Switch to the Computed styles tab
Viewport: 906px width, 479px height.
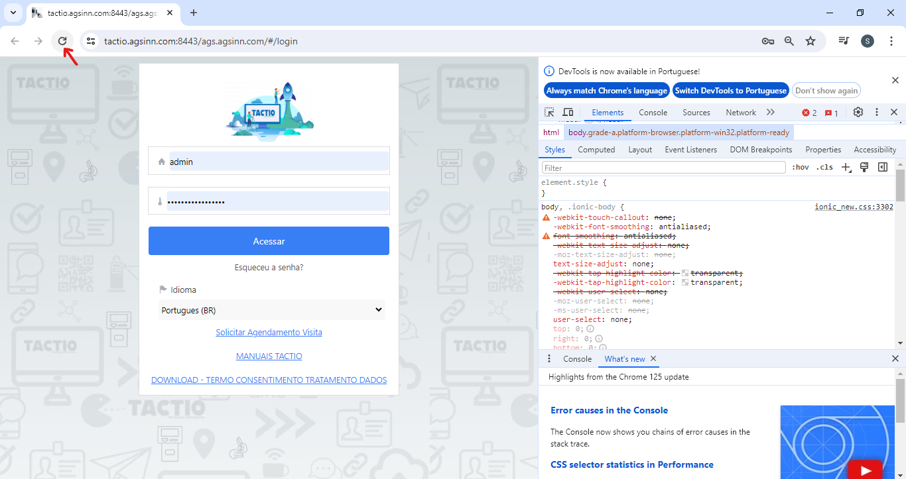(x=596, y=150)
